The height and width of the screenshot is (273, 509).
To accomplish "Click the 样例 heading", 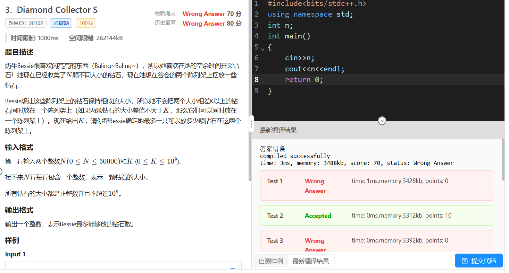I will (x=12, y=240).
